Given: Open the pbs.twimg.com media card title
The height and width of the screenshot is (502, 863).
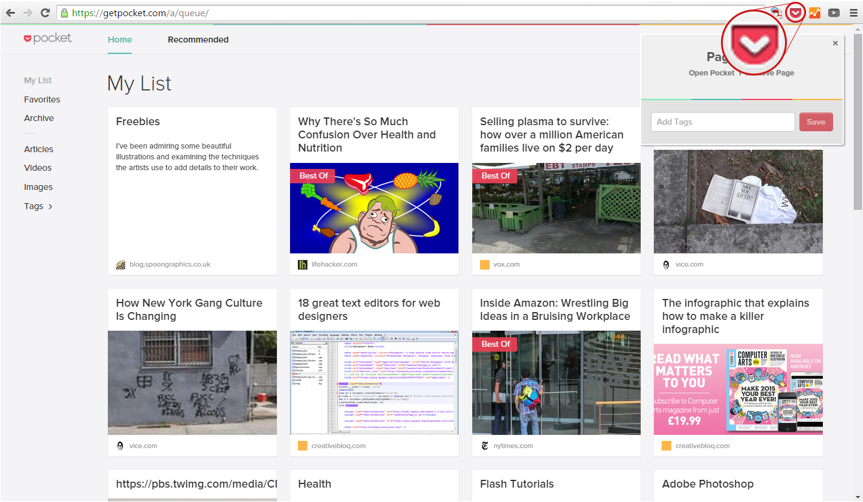Looking at the screenshot, I should 196,484.
